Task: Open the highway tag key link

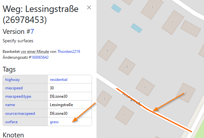Action: tap(13, 80)
